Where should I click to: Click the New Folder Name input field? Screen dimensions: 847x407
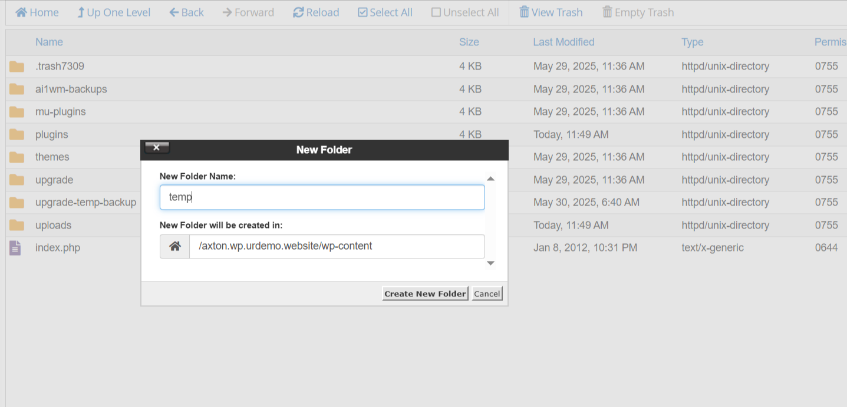pyautogui.click(x=322, y=197)
